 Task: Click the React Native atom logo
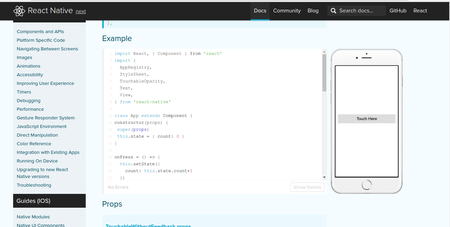19,11
